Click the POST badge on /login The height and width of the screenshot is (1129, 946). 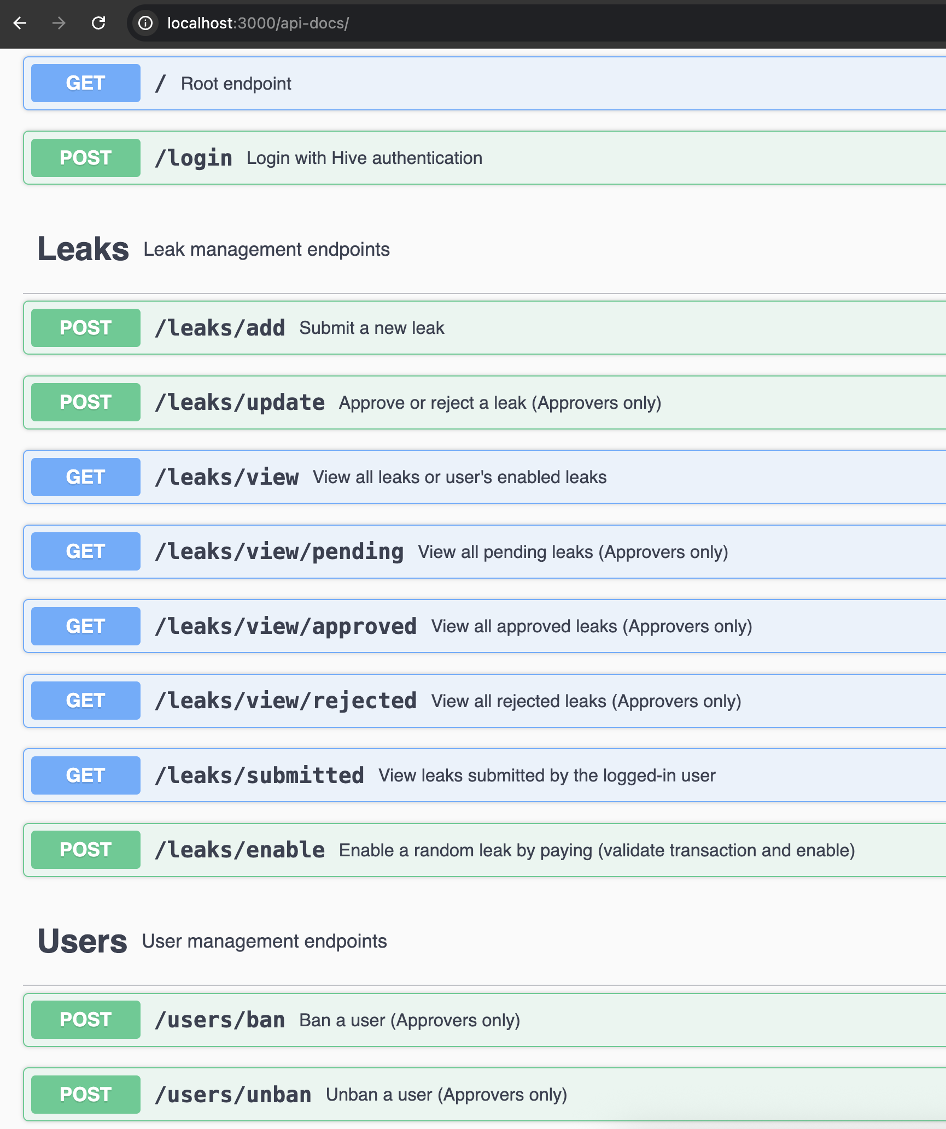(x=85, y=158)
